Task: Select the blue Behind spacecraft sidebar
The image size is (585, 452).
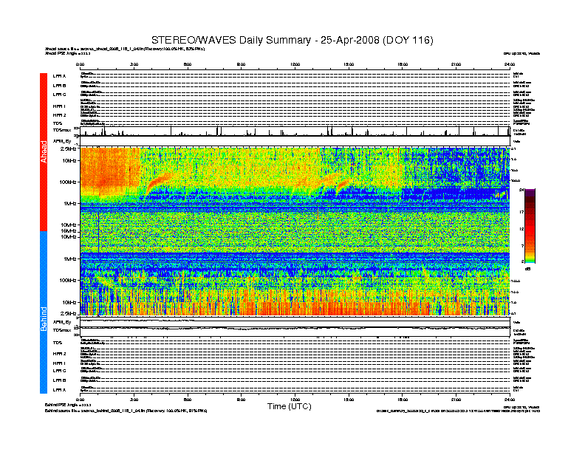Action: pos(44,312)
